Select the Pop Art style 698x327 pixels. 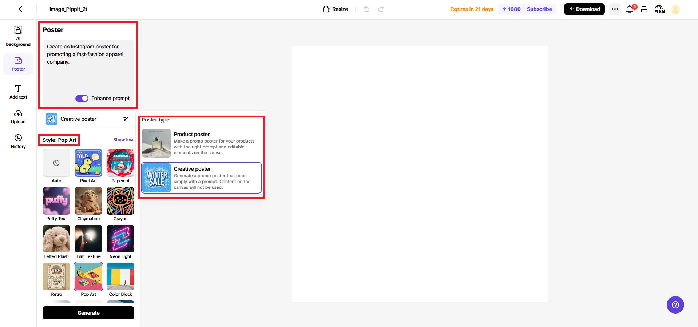[88, 276]
